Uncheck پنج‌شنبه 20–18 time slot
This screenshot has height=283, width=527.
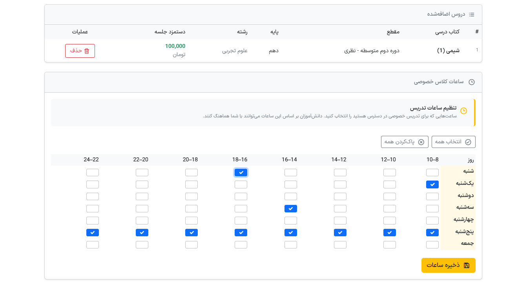[191, 233]
